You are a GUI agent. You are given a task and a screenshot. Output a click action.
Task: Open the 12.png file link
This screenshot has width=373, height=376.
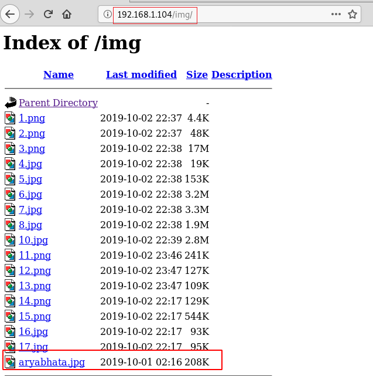[35, 271]
